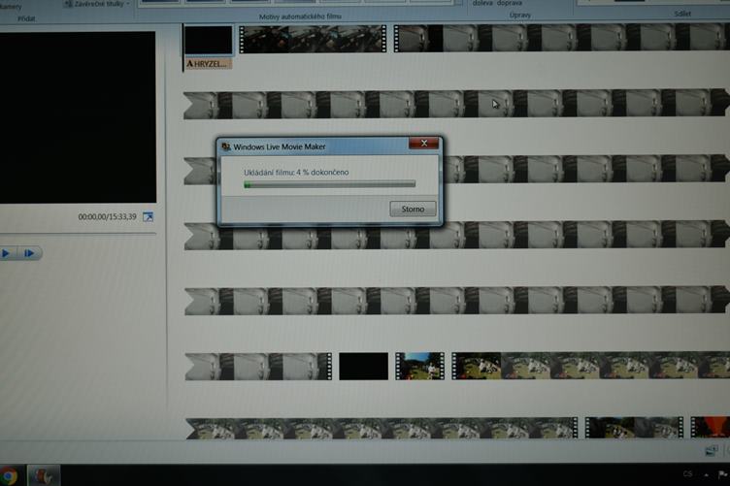This screenshot has height=486, width=730.
Task: Select the black title clip at timeline start
Action: click(x=208, y=40)
